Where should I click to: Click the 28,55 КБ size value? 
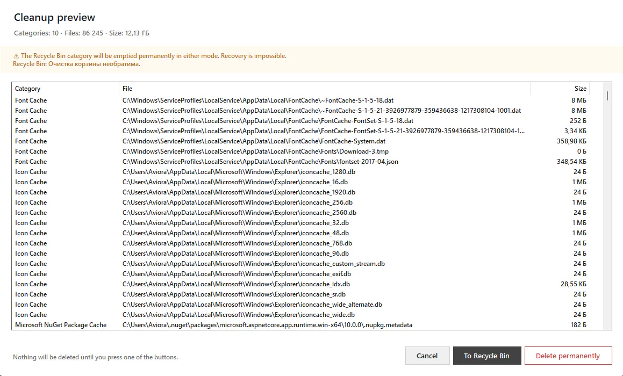coord(574,284)
